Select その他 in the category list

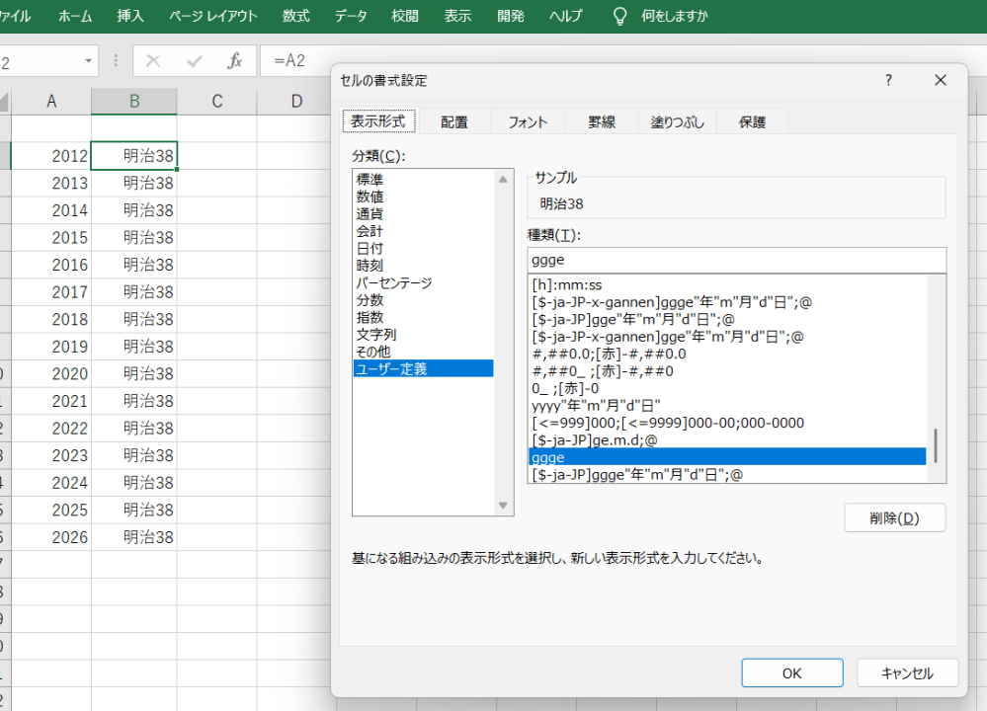(423, 352)
